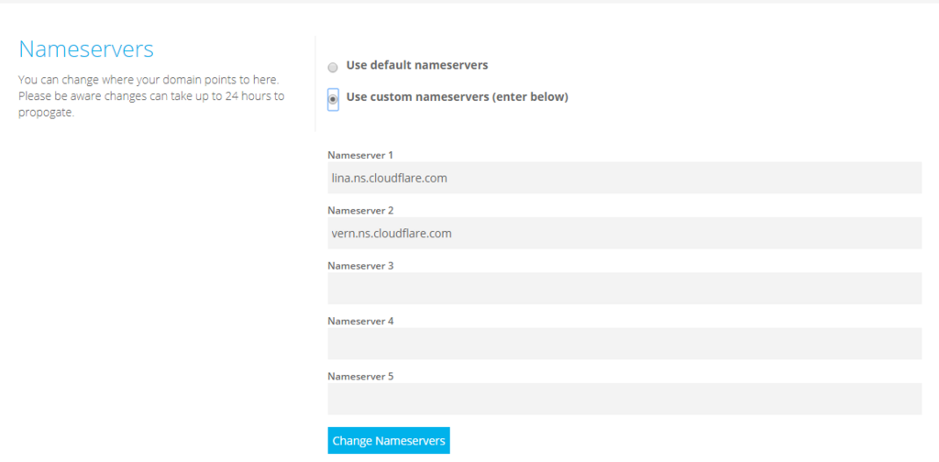Click the 'Nameserver 4' field label
Image resolution: width=939 pixels, height=462 pixels.
[360, 321]
